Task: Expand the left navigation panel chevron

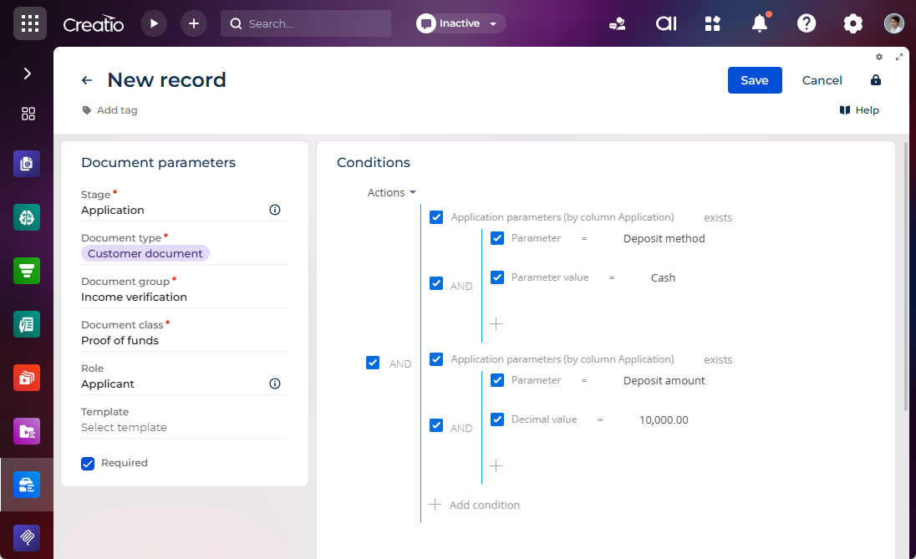Action: pos(27,74)
